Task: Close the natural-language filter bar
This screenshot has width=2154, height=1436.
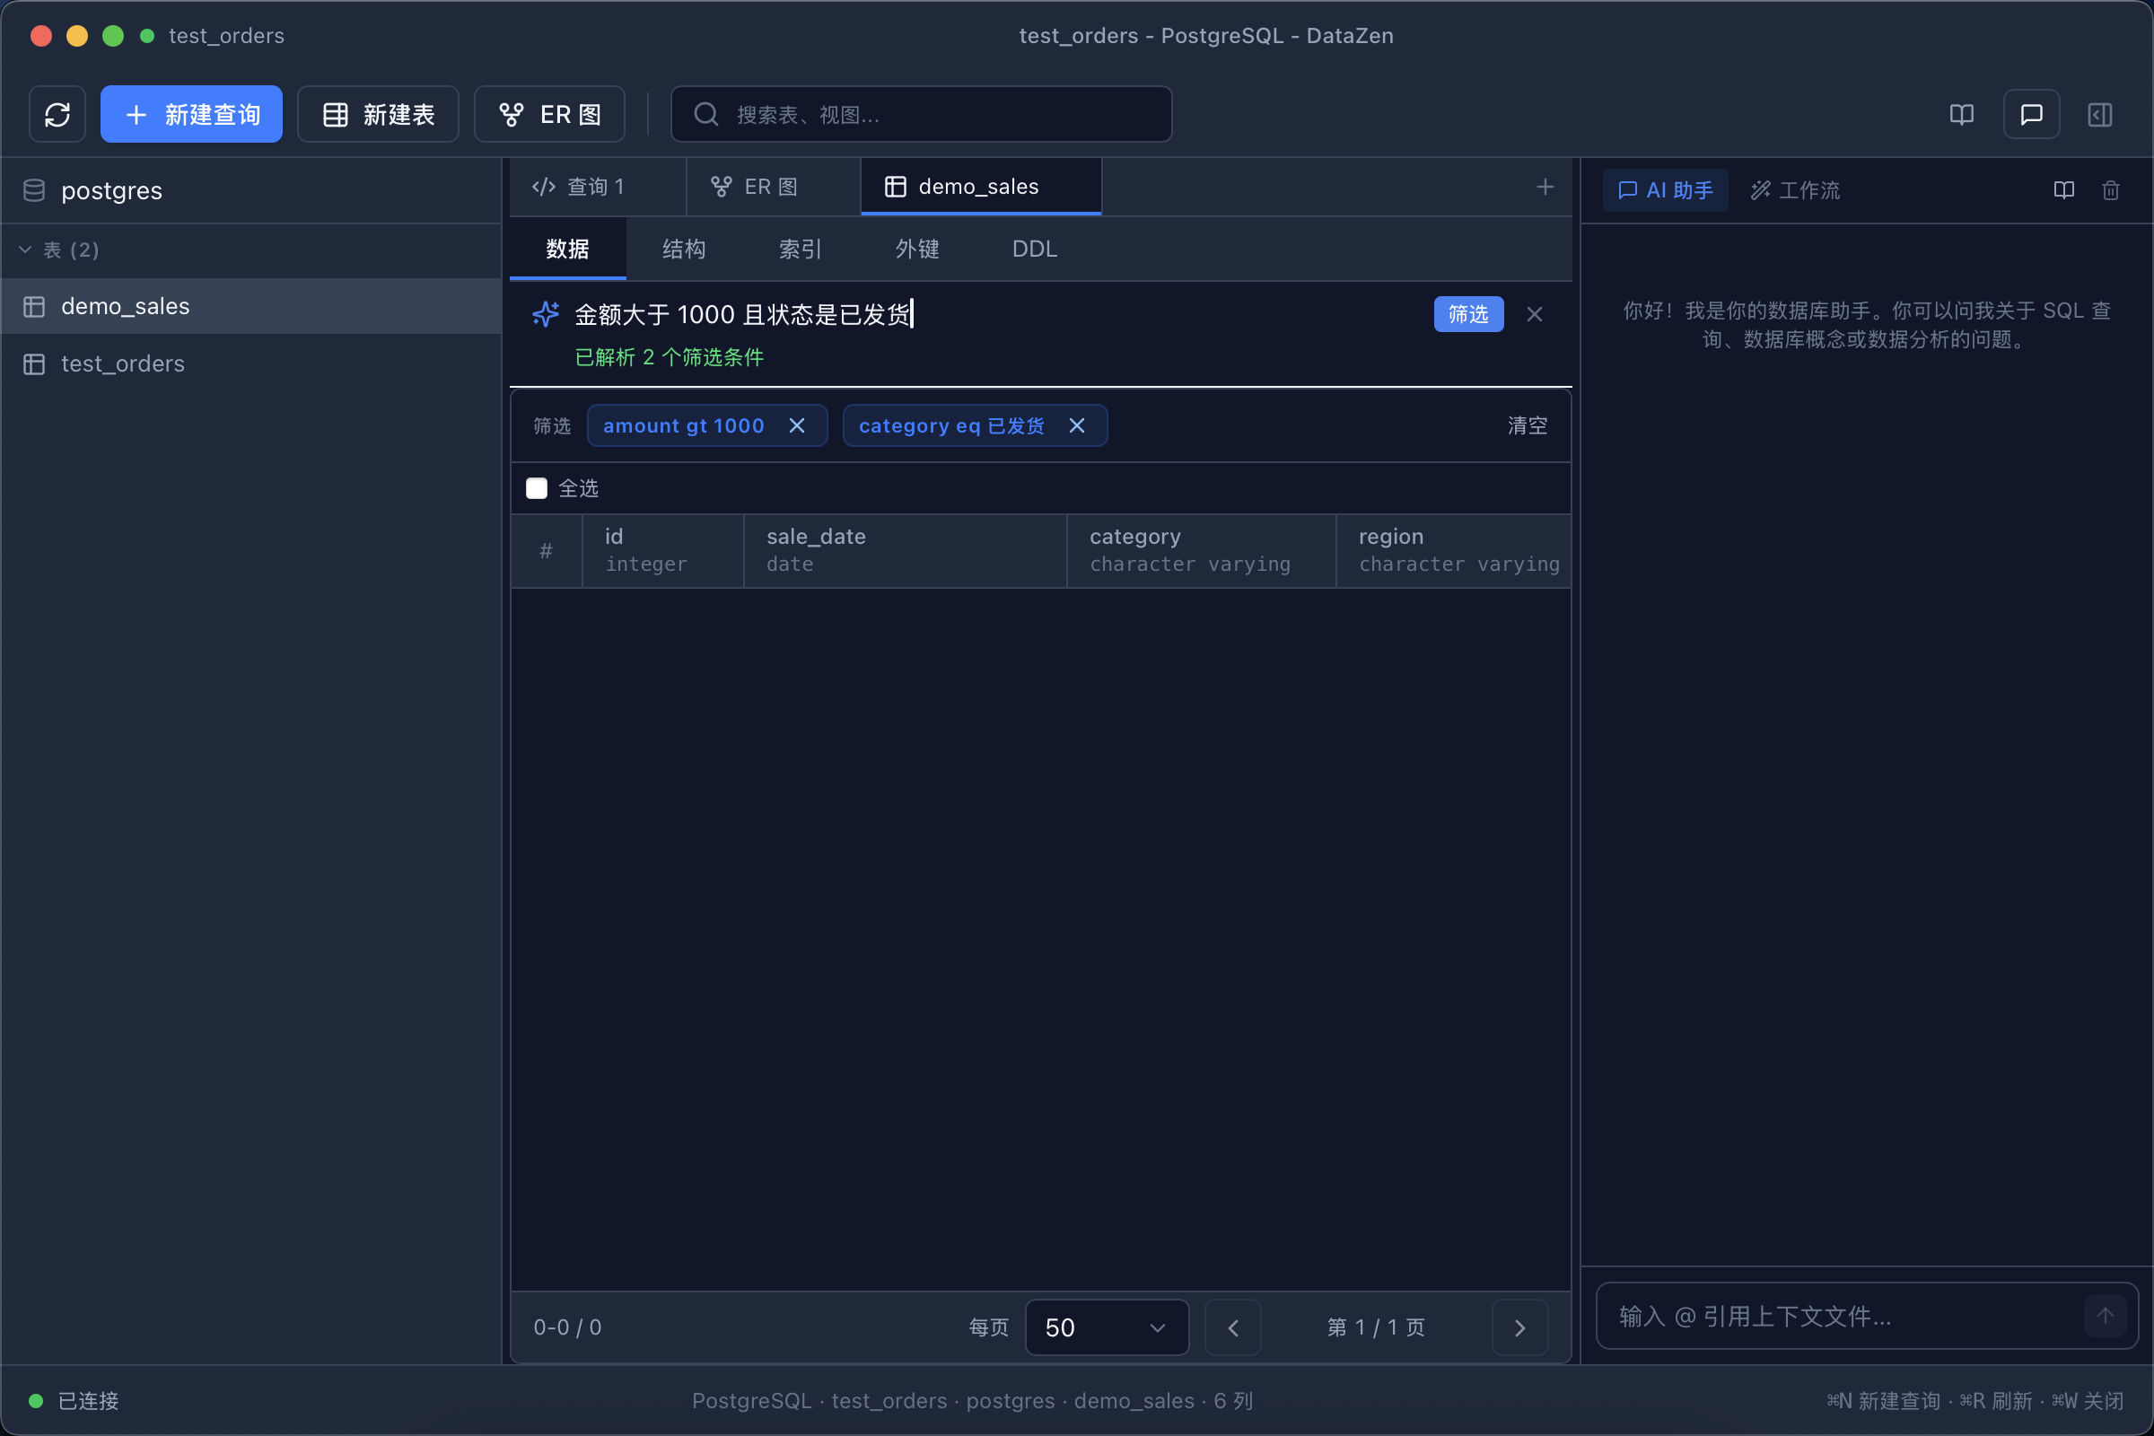Action: click(1534, 314)
